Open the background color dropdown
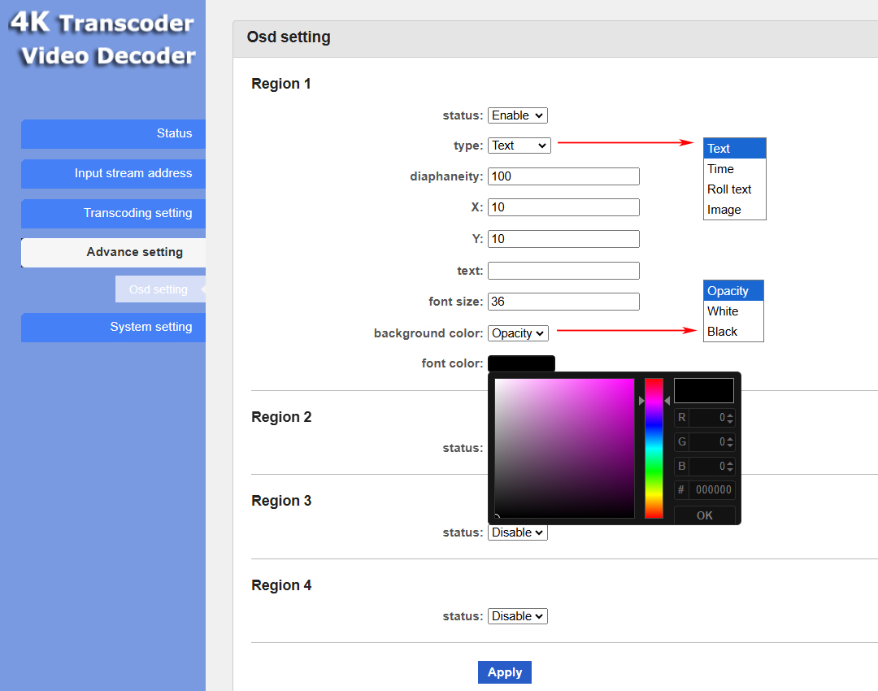 coord(518,333)
